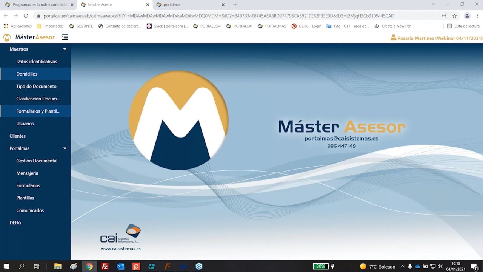The height and width of the screenshot is (272, 483).
Task: Open 'Consulta de declara...' bookmark
Action: point(120,26)
